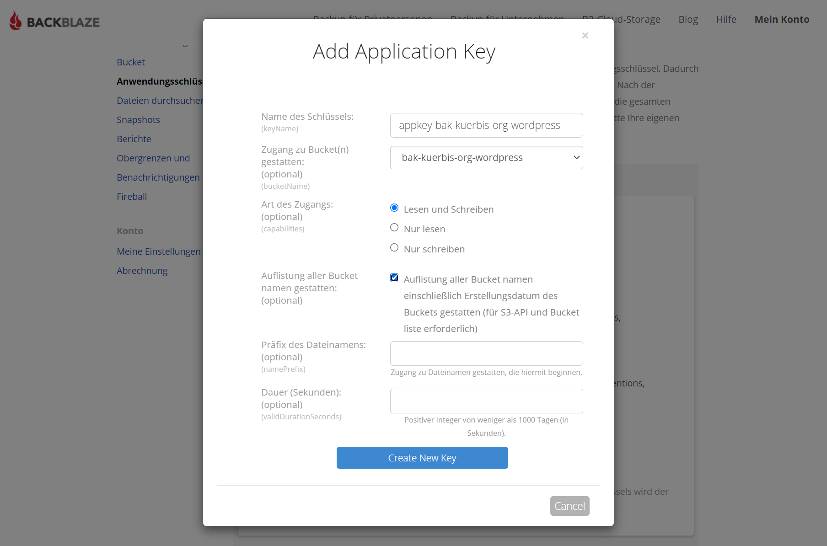Click the Cancel button
The width and height of the screenshot is (827, 546).
pos(569,506)
